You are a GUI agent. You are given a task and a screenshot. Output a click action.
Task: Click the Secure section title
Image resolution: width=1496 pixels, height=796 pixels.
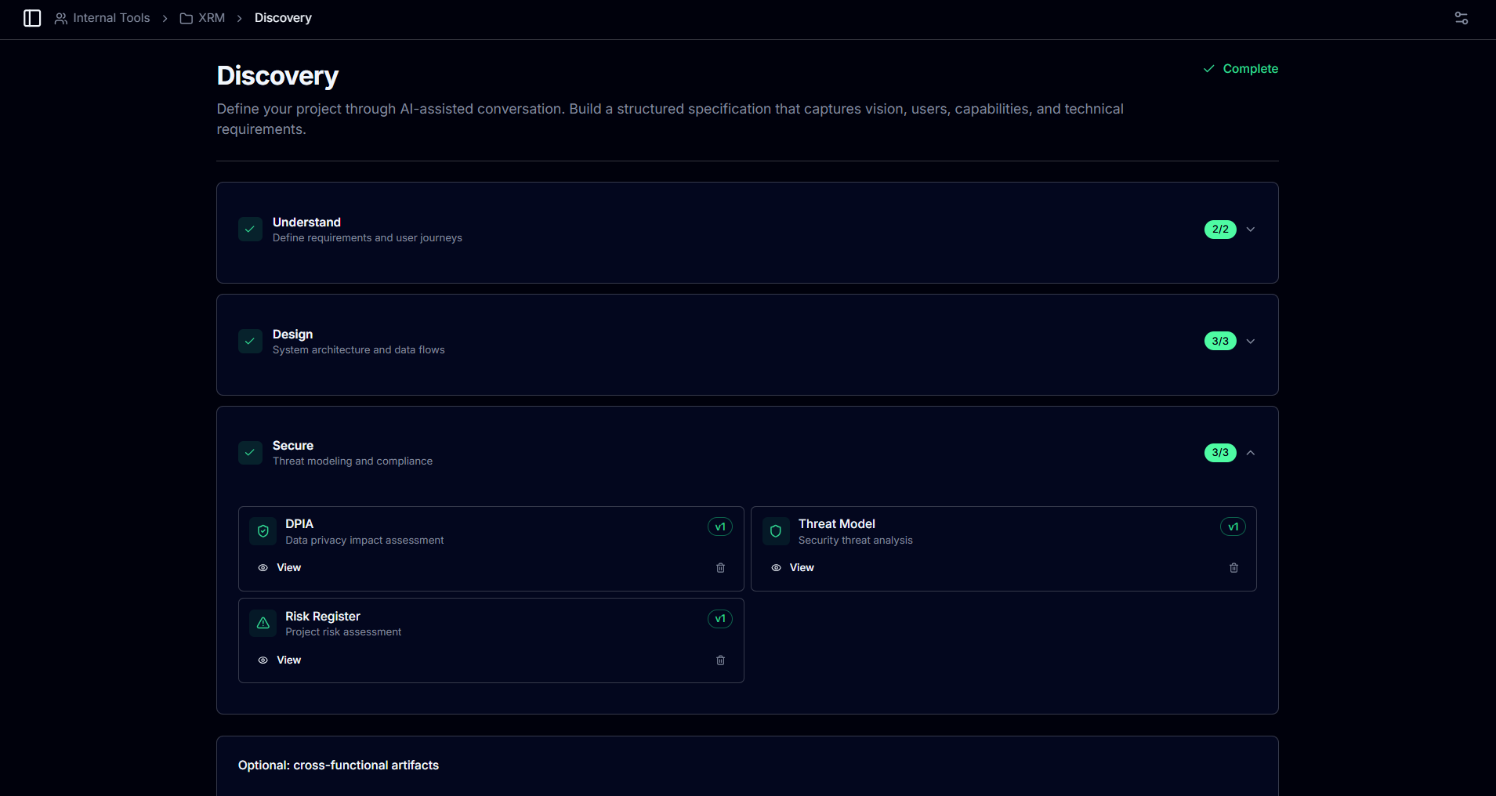[x=293, y=446]
